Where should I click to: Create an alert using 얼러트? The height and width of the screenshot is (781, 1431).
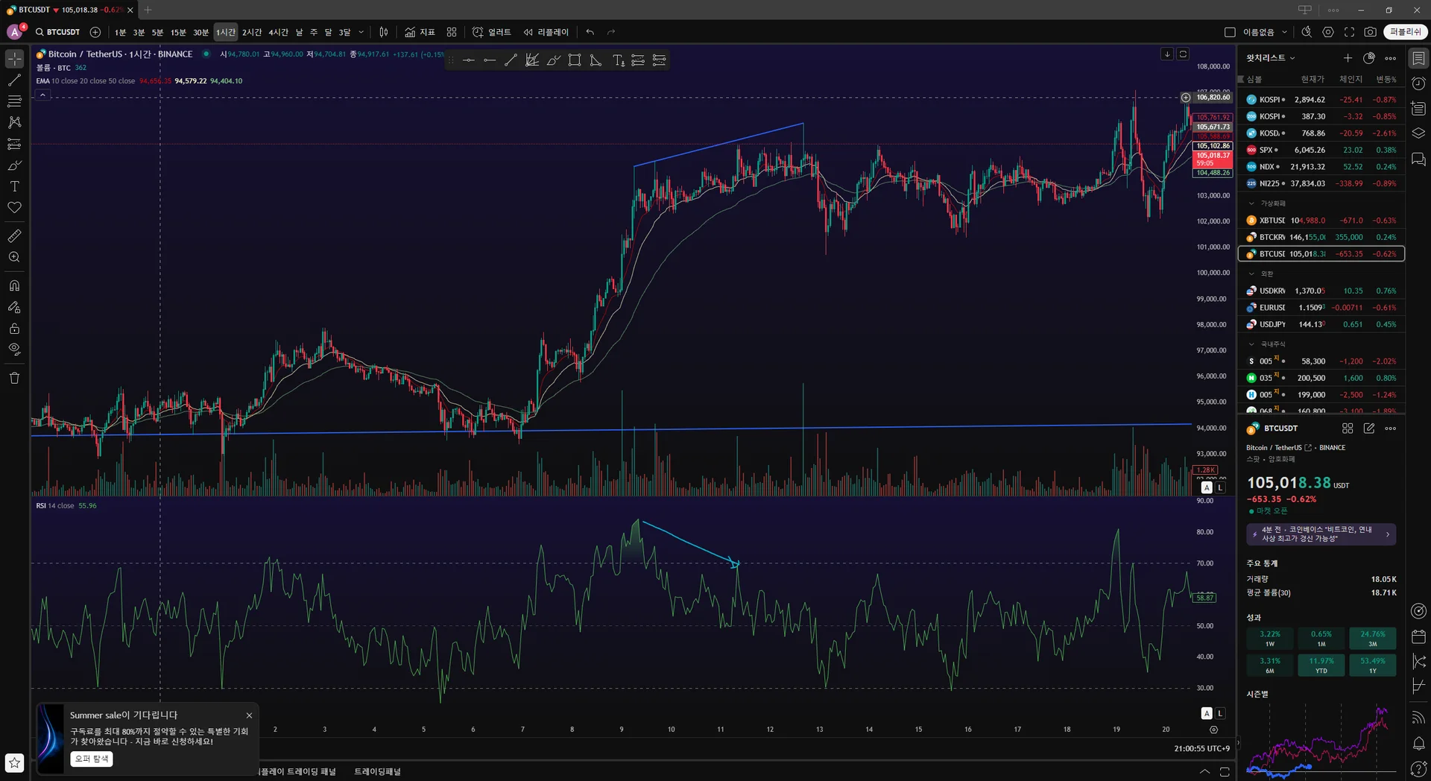click(x=492, y=32)
